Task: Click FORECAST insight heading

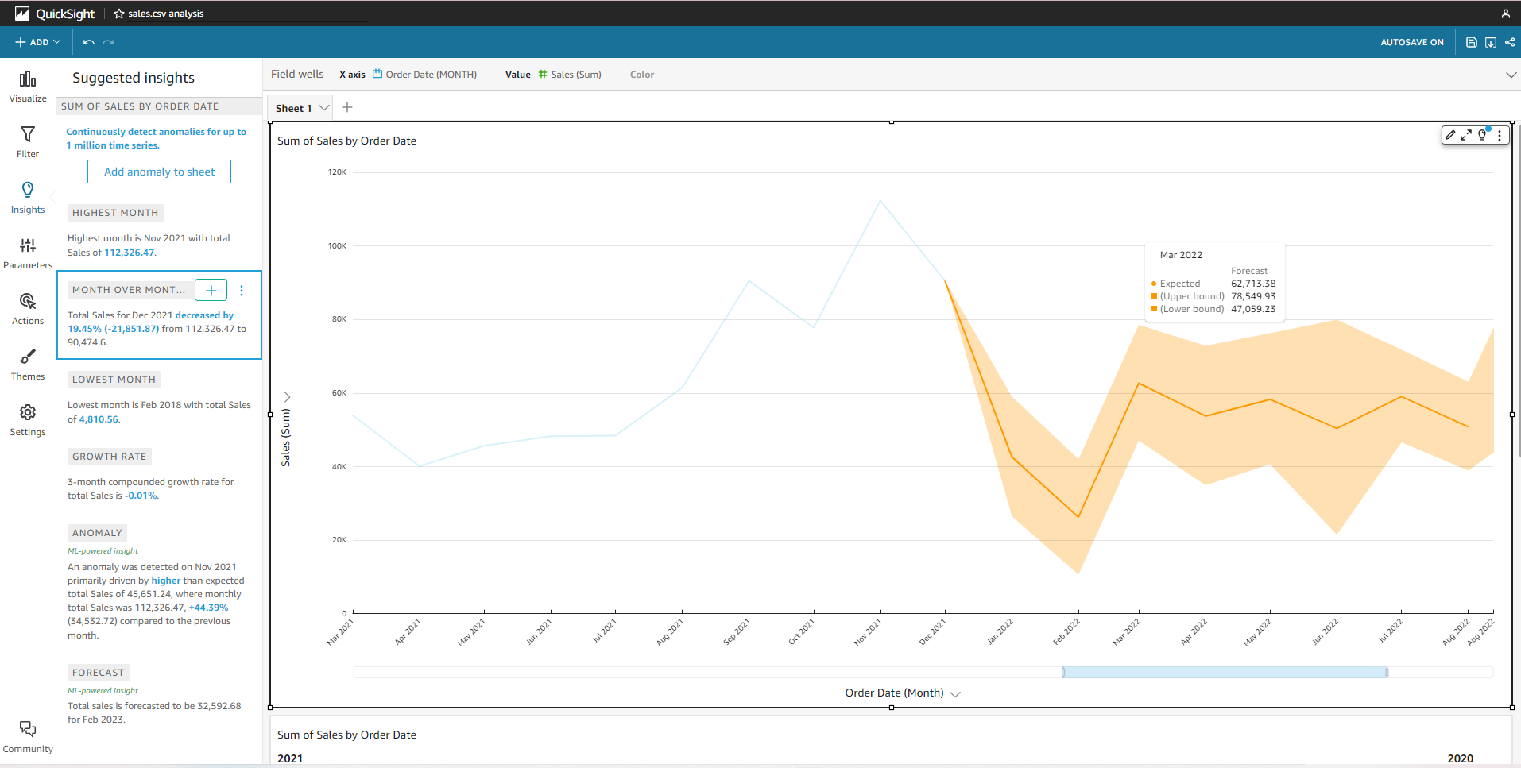Action: [x=99, y=673]
